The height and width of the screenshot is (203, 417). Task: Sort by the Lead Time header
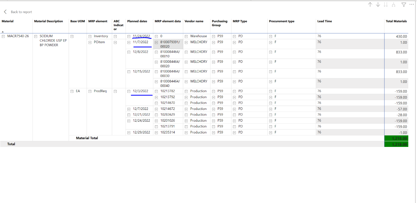[325, 21]
